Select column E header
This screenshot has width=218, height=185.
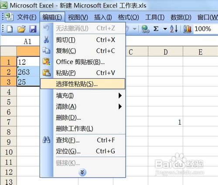(201, 52)
